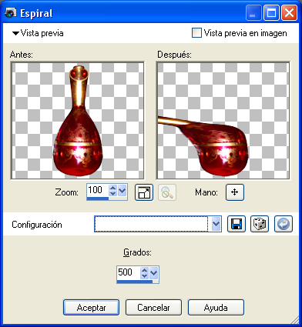Select the Mano pan tool button
The image size is (302, 327).
tap(235, 192)
